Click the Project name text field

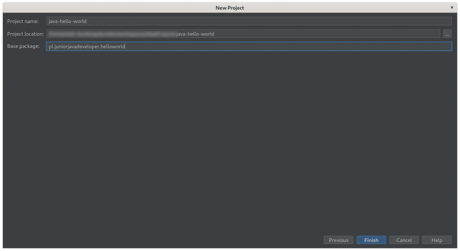click(248, 21)
